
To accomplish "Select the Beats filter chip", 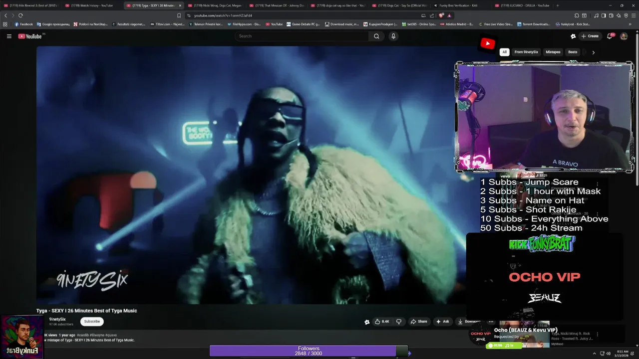I will coord(573,52).
